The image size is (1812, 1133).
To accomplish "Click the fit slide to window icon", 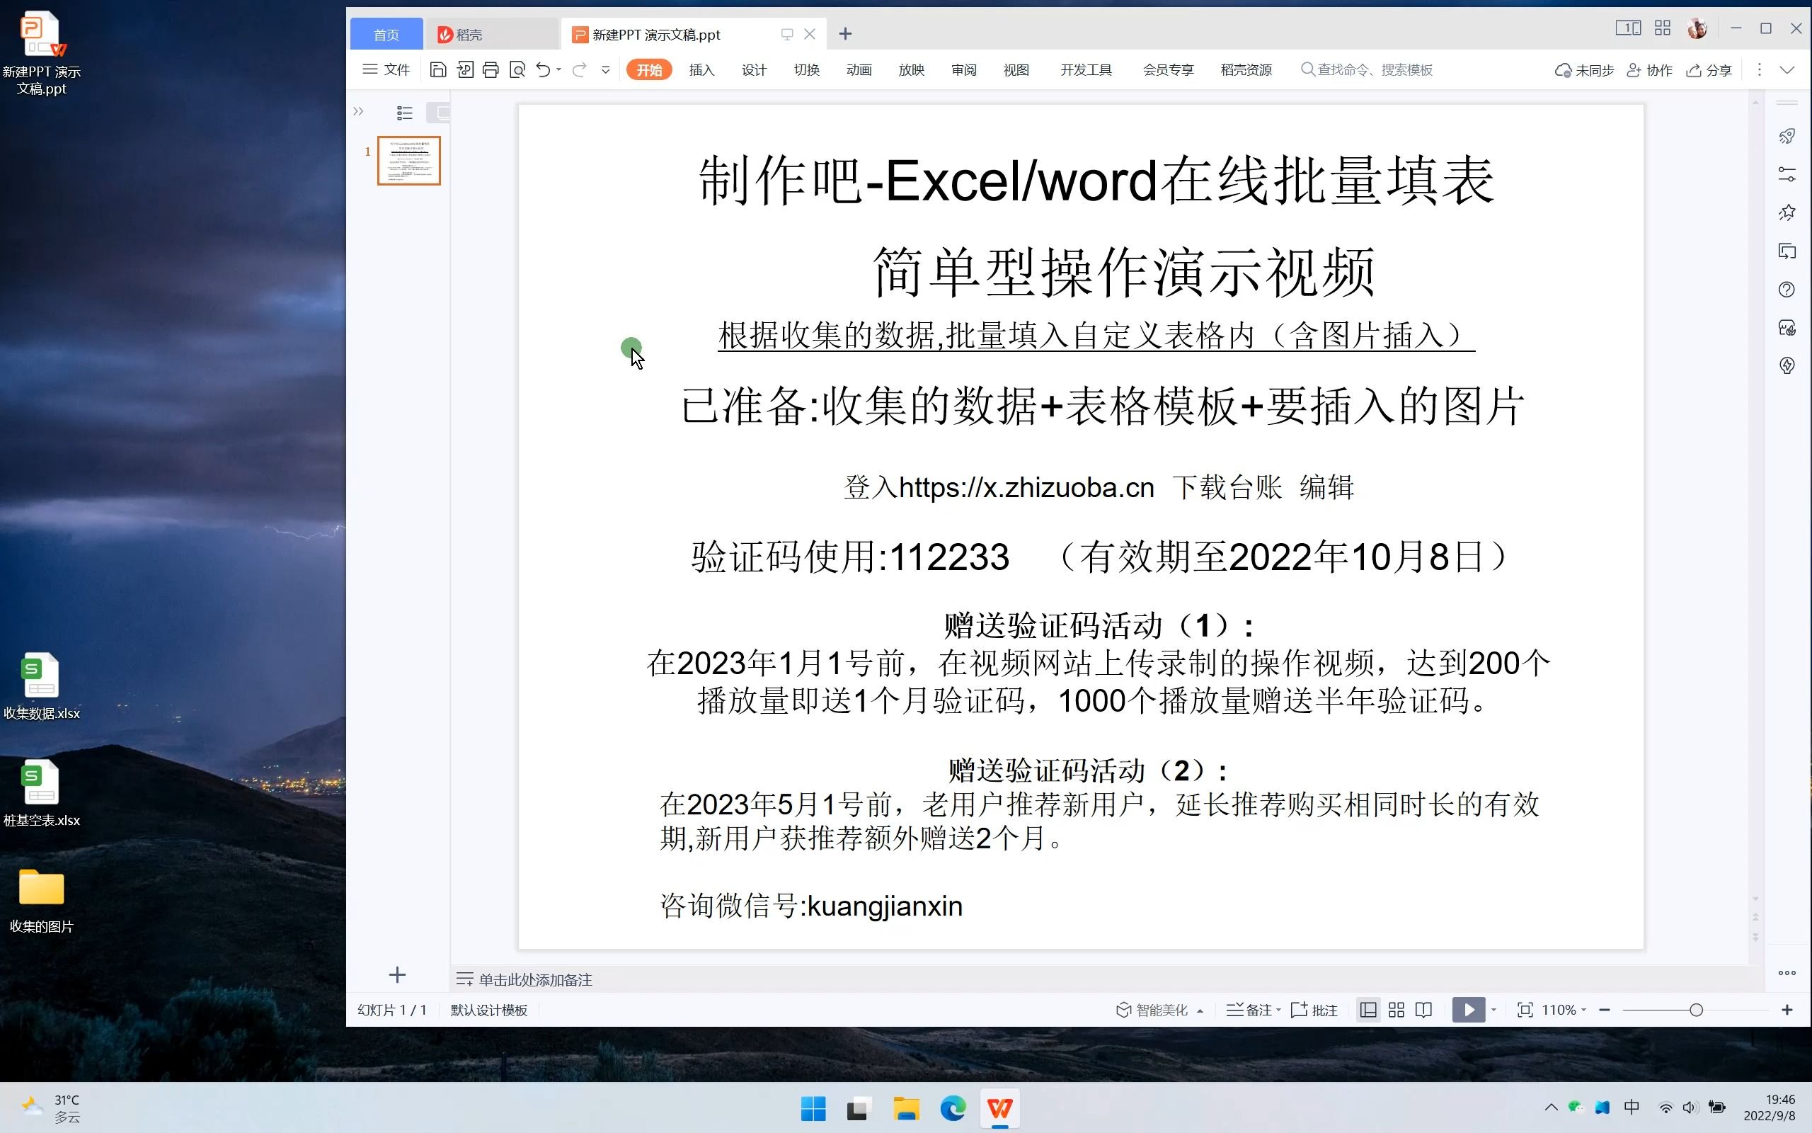I will (1525, 1010).
